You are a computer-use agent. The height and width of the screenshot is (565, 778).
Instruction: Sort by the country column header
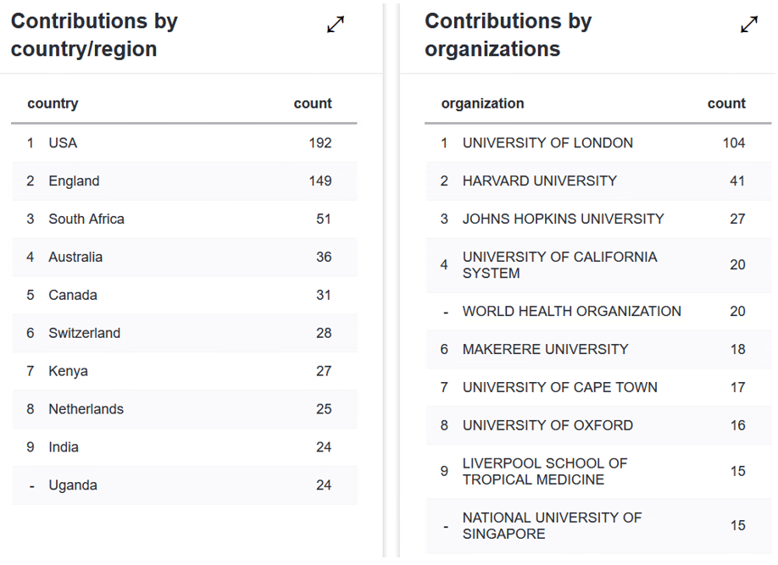[x=53, y=103]
